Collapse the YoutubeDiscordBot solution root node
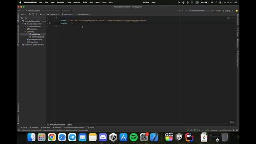Viewport: 256px width, 144px height. click(x=21, y=21)
